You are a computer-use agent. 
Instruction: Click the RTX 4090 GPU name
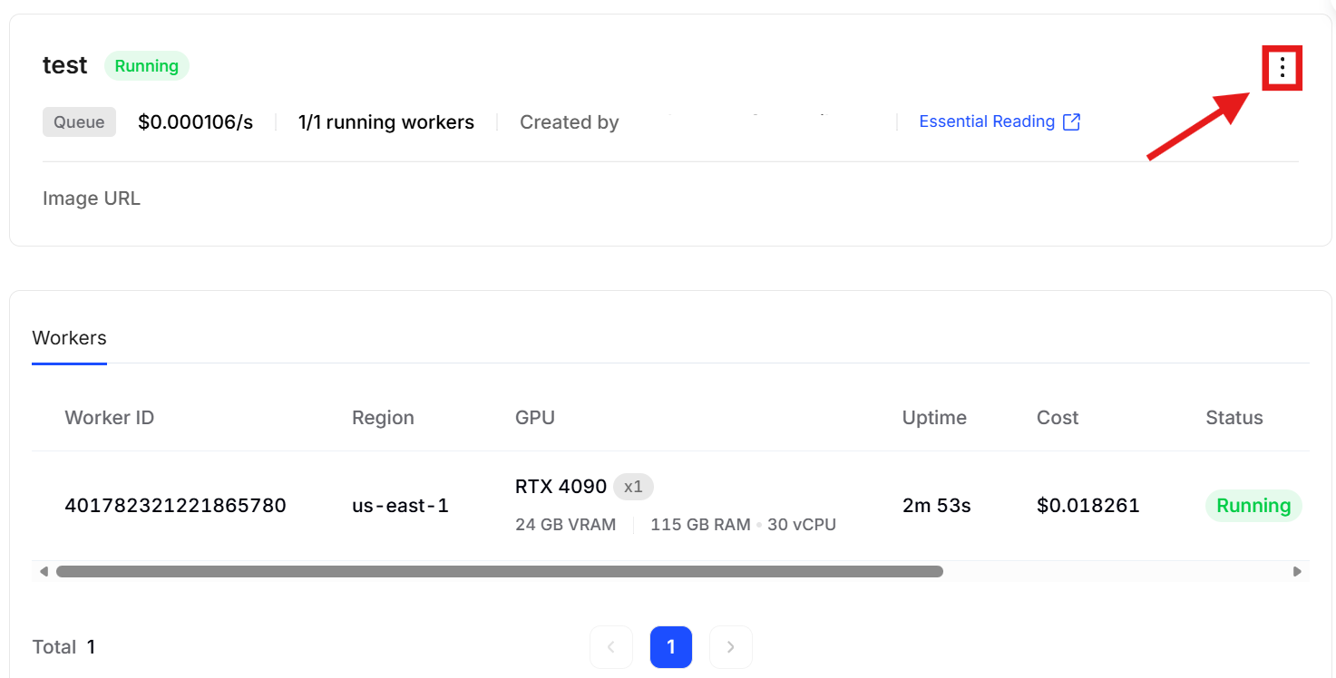(x=561, y=487)
